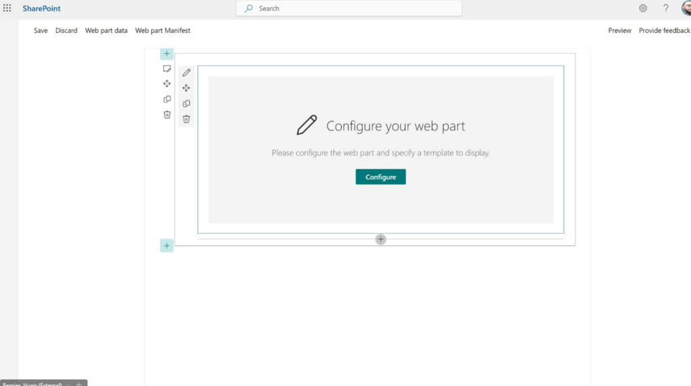Image resolution: width=691 pixels, height=386 pixels.
Task: Open Web part data
Action: [106, 30]
